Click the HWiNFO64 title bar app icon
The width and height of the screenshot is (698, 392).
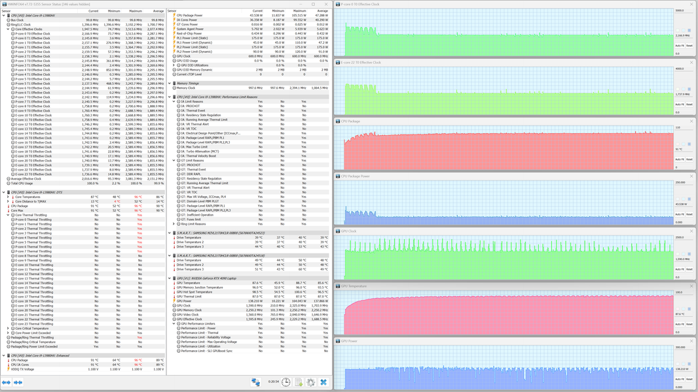4,4
